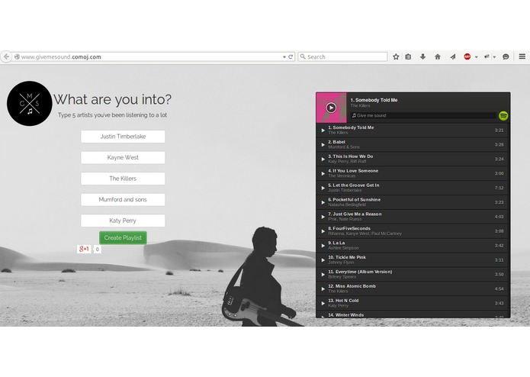The height and width of the screenshot is (377, 530).
Task: Play track 7 Just Give Me a Reason
Action: tap(323, 217)
